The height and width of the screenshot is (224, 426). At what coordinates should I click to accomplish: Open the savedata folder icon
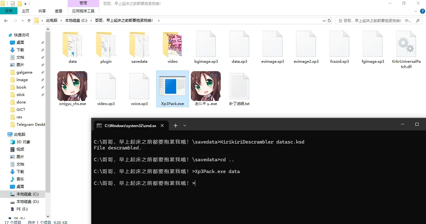(139, 45)
